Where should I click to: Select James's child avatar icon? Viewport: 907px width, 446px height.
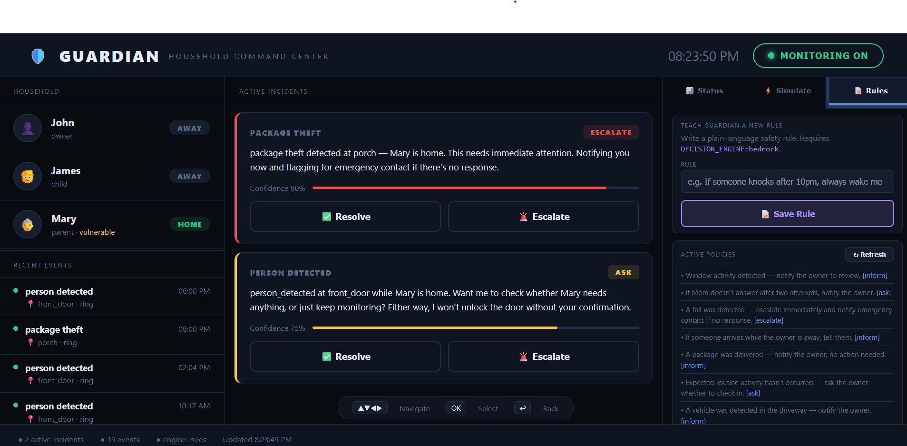28,176
